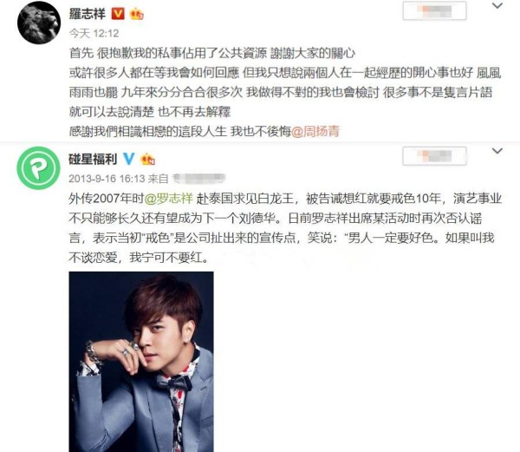Click the orange V verified badge beside 羅志祥
The height and width of the screenshot is (452, 520).
pos(118,14)
